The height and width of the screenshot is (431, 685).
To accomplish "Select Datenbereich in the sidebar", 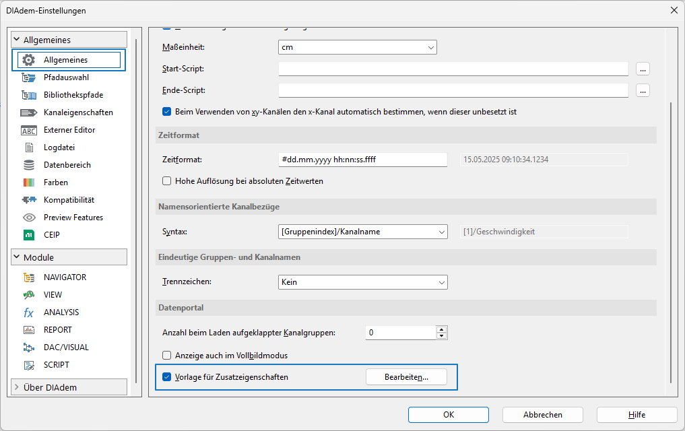I will pyautogui.click(x=67, y=164).
